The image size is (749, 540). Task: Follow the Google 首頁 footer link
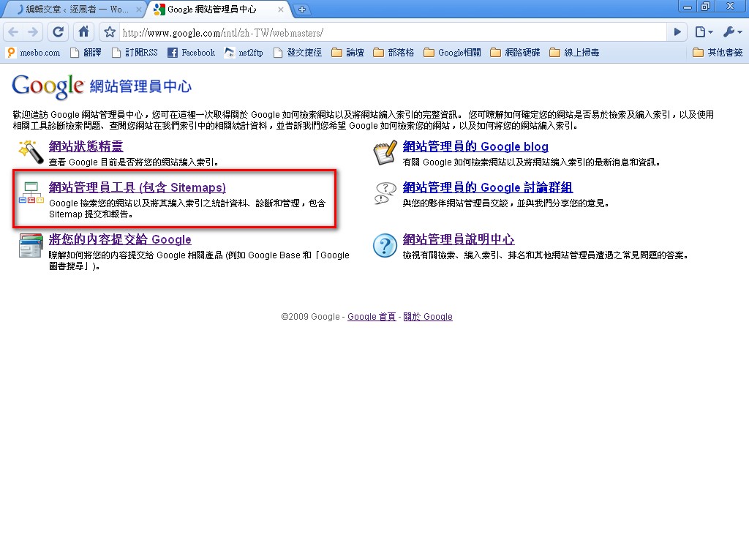click(x=372, y=316)
